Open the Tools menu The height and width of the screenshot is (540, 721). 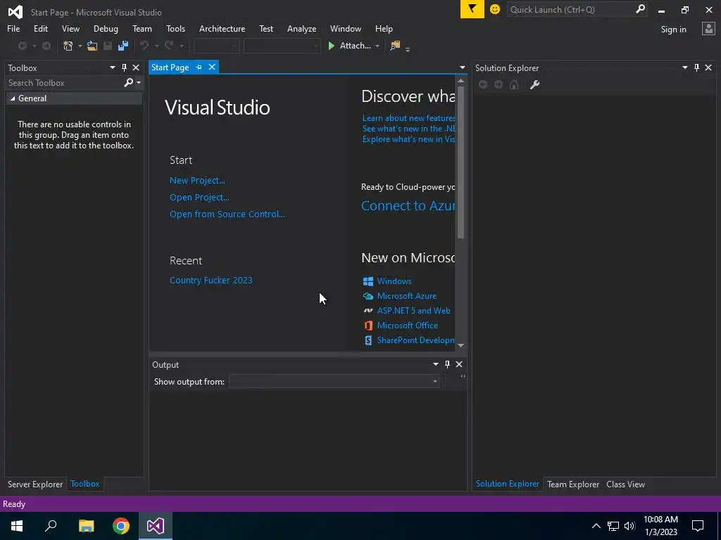point(175,29)
